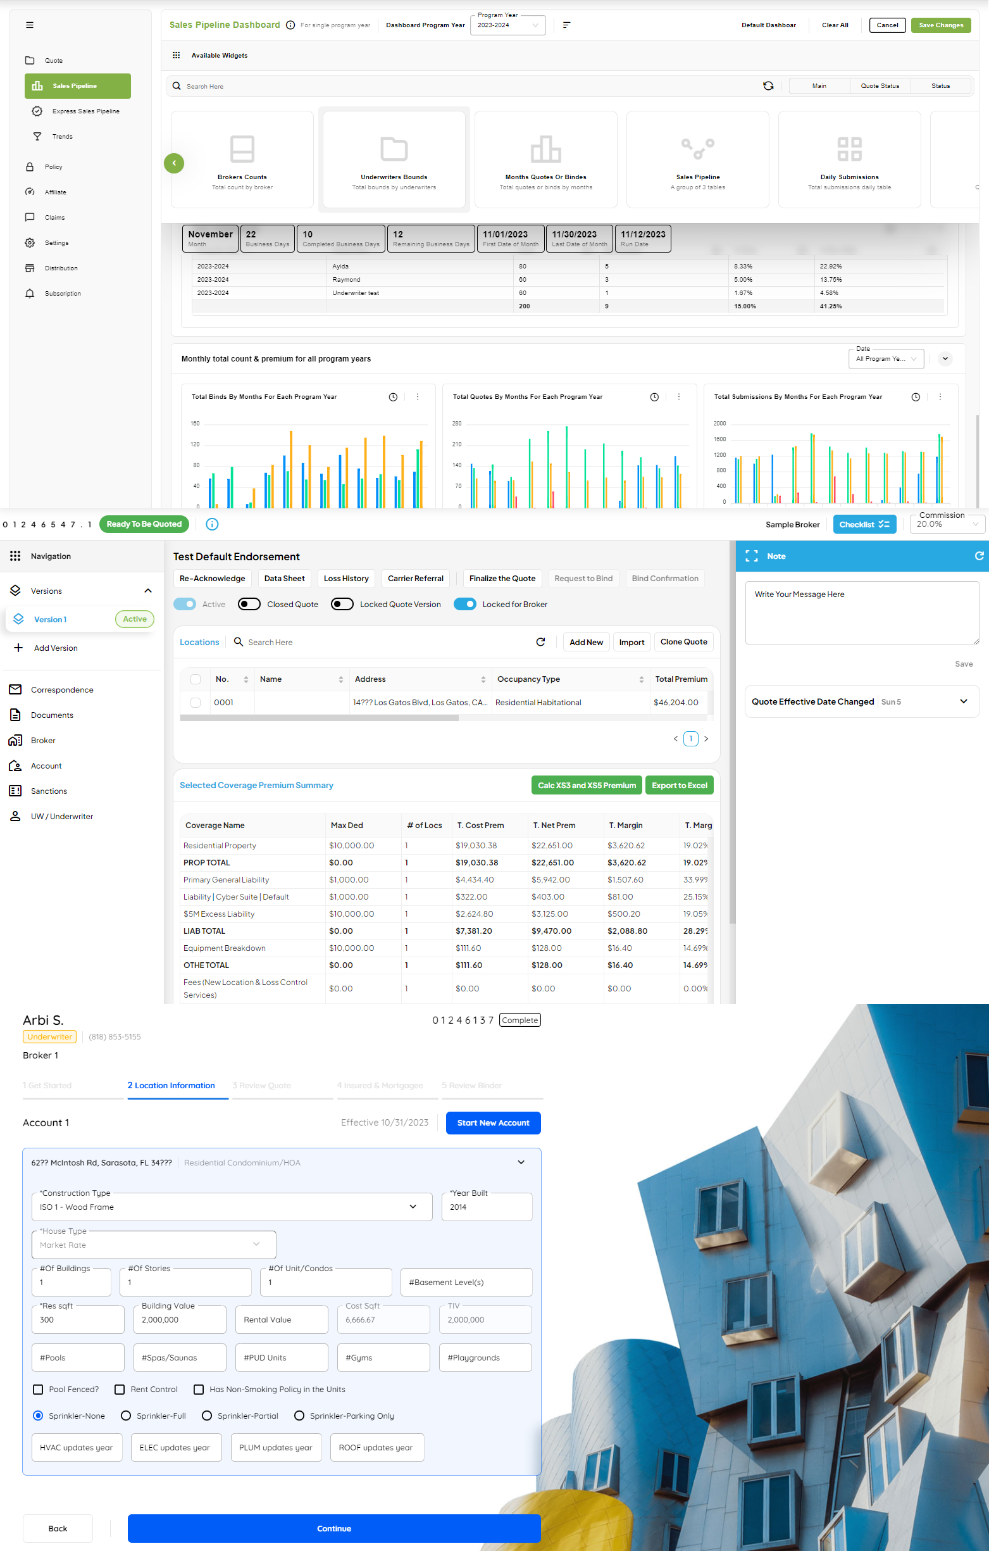Viewport: 989px width, 1551px height.
Task: Select Sprinkler-Full radio option
Action: click(x=126, y=1416)
